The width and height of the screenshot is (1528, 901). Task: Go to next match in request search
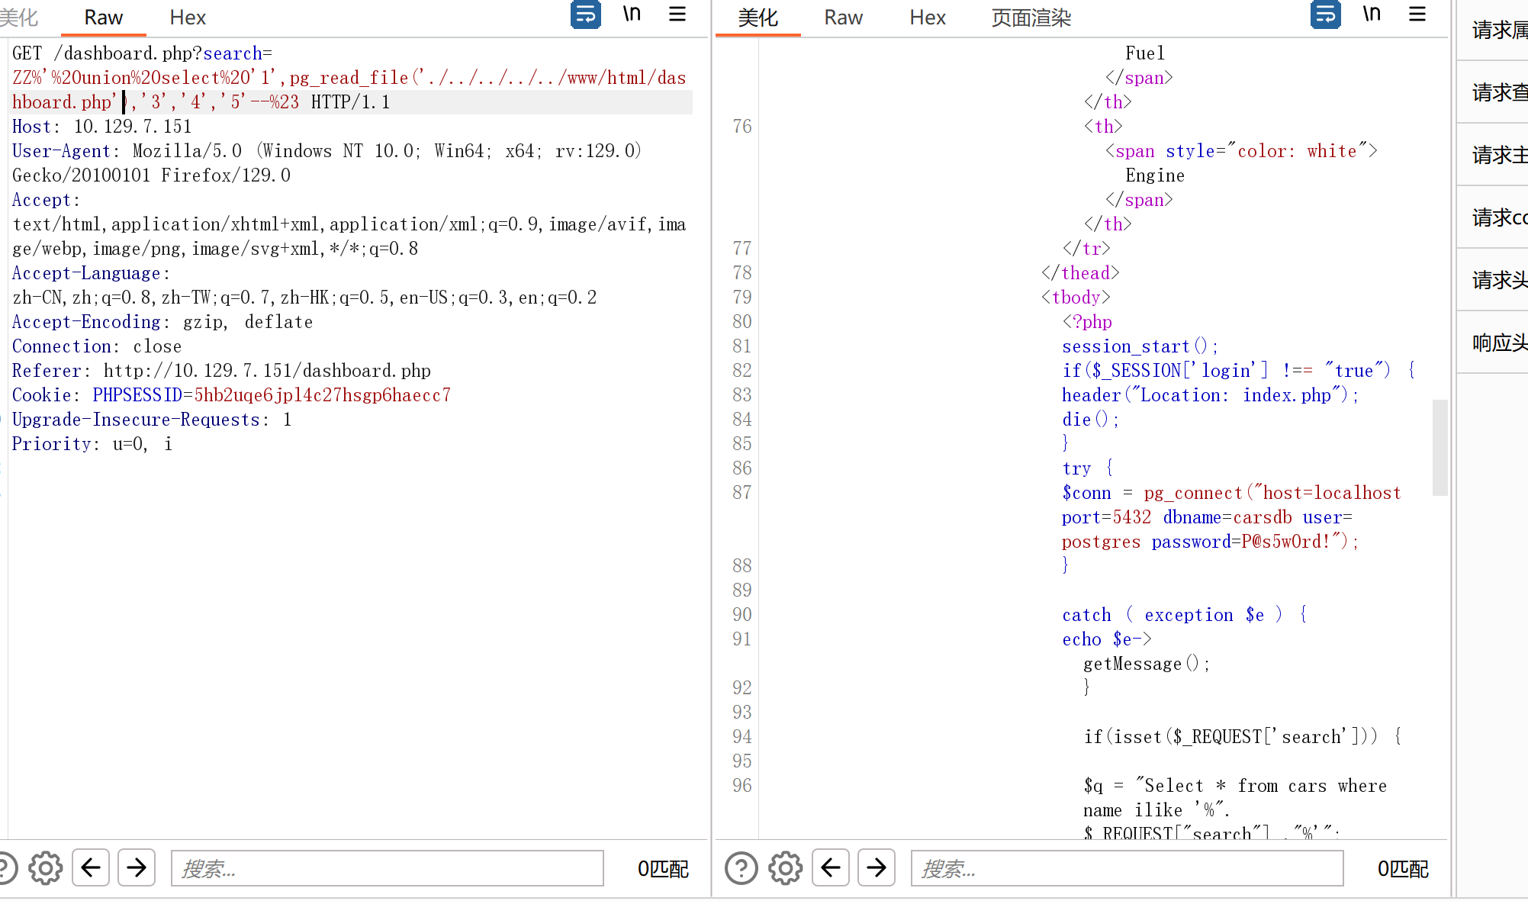click(137, 867)
